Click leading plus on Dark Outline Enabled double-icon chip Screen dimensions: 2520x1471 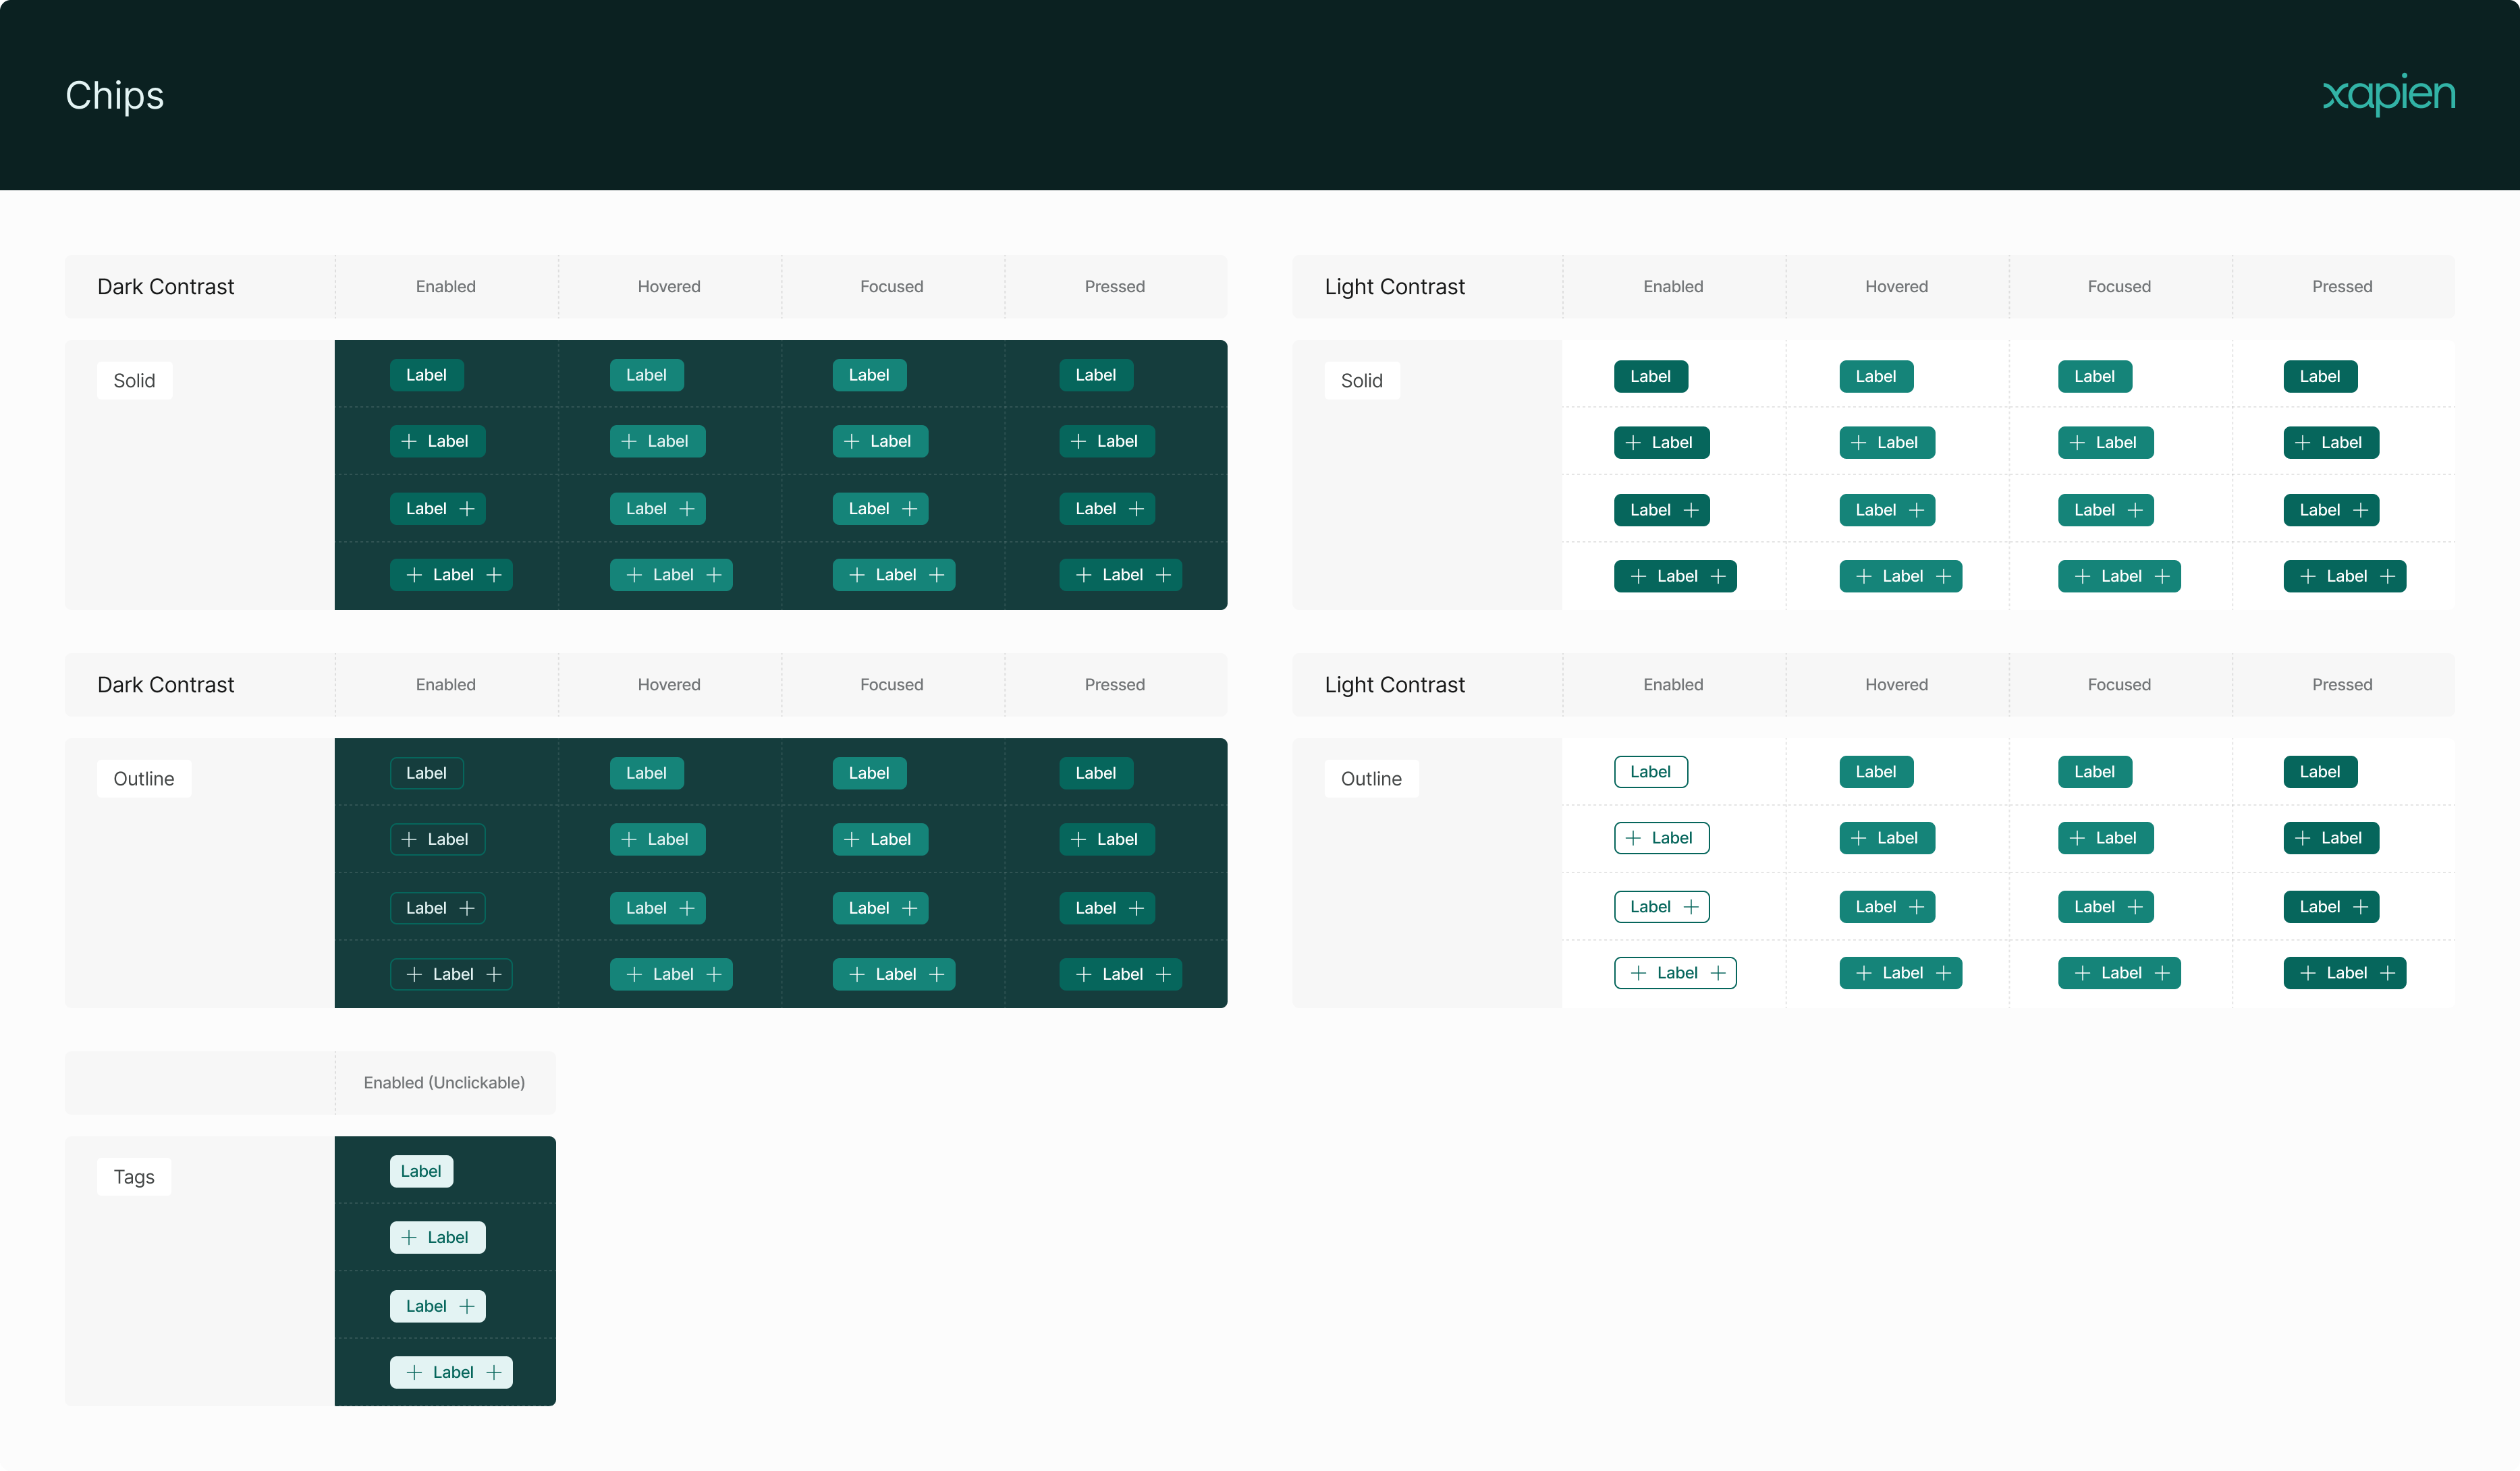(414, 974)
